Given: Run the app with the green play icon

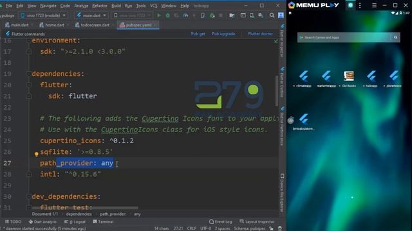Looking at the screenshot, I should tap(159, 15).
